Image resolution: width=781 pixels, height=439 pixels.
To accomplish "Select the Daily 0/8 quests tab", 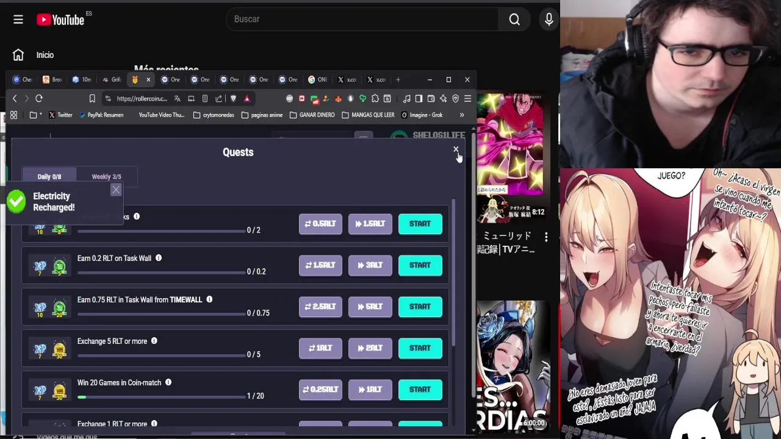I will (49, 177).
